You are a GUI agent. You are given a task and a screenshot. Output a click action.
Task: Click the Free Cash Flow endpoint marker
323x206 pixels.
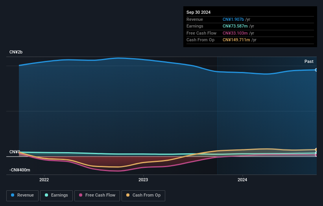(316, 155)
